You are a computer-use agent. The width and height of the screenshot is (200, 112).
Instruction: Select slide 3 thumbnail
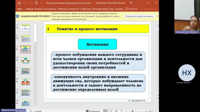25,49
